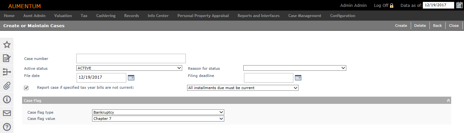Click the favorites star sidebar icon
The height and width of the screenshot is (133, 464).
(x=7, y=45)
